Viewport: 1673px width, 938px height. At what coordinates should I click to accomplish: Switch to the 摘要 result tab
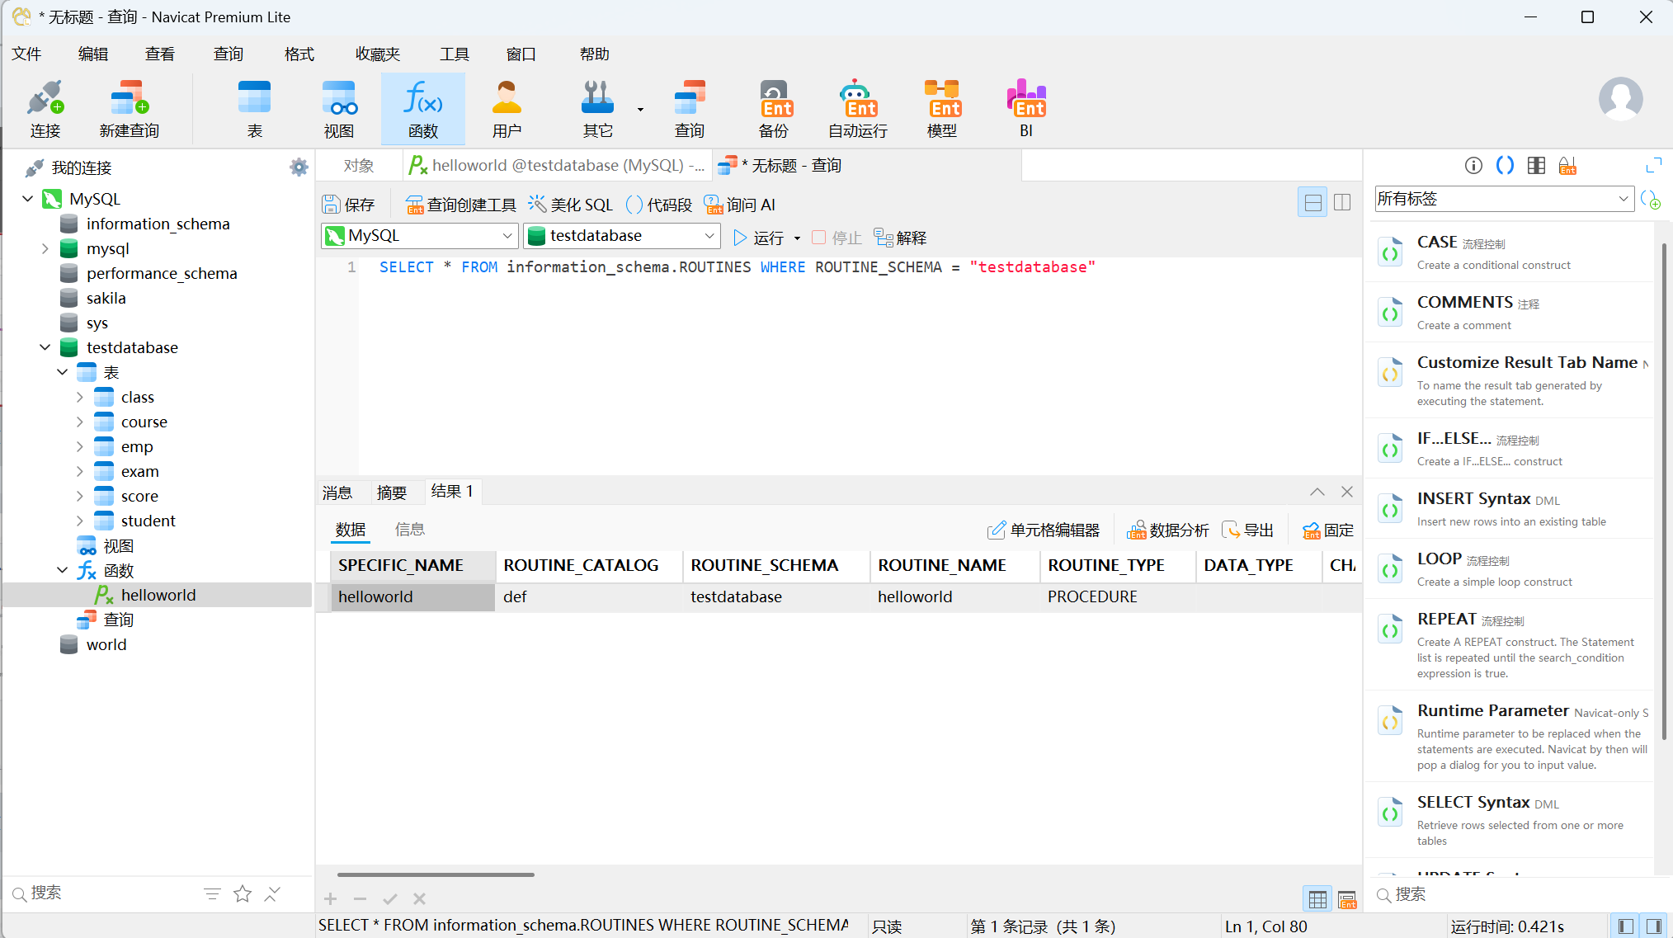tap(392, 493)
